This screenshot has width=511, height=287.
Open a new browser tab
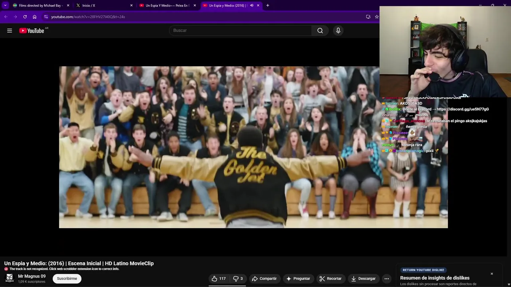[x=267, y=6]
